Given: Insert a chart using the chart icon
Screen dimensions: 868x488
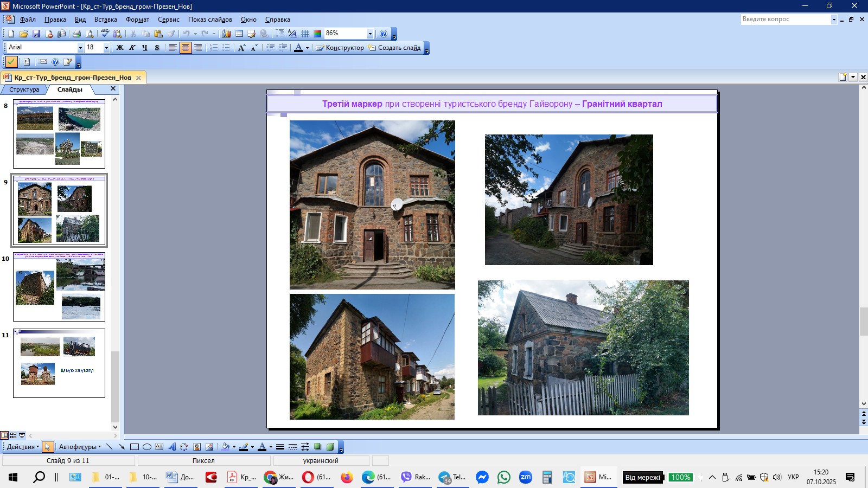Looking at the screenshot, I should [227, 34].
